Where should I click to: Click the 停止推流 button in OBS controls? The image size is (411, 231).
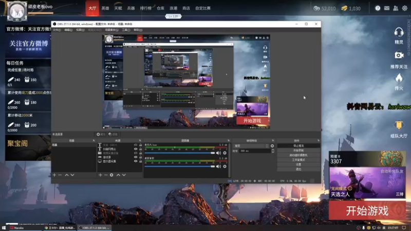(x=298, y=146)
